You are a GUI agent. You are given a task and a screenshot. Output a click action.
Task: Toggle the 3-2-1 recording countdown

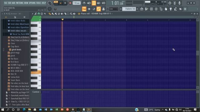pyautogui.click(x=94, y=3)
